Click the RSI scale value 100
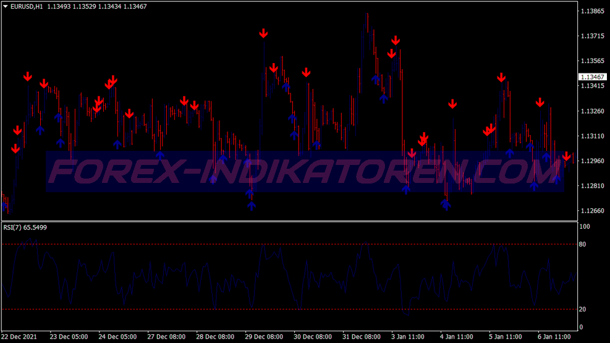610x343 pixels. point(584,226)
